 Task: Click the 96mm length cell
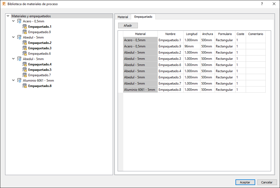tap(192, 46)
